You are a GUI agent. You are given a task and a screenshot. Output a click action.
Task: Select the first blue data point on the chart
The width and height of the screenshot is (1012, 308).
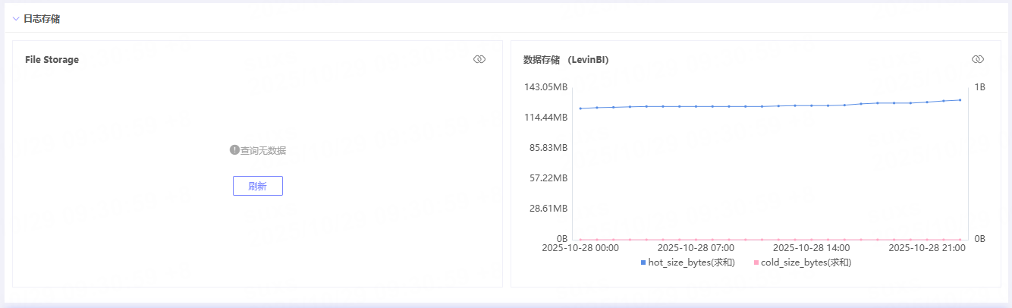click(x=580, y=108)
